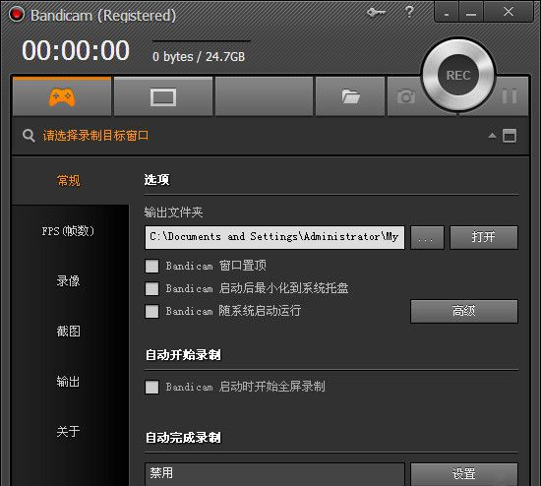Click the camera screenshot icon

406,96
